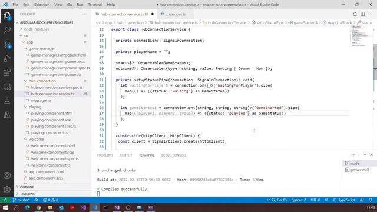Click the UTF-8 encoding indicator
The height and width of the screenshot is (212, 377).
315,200
